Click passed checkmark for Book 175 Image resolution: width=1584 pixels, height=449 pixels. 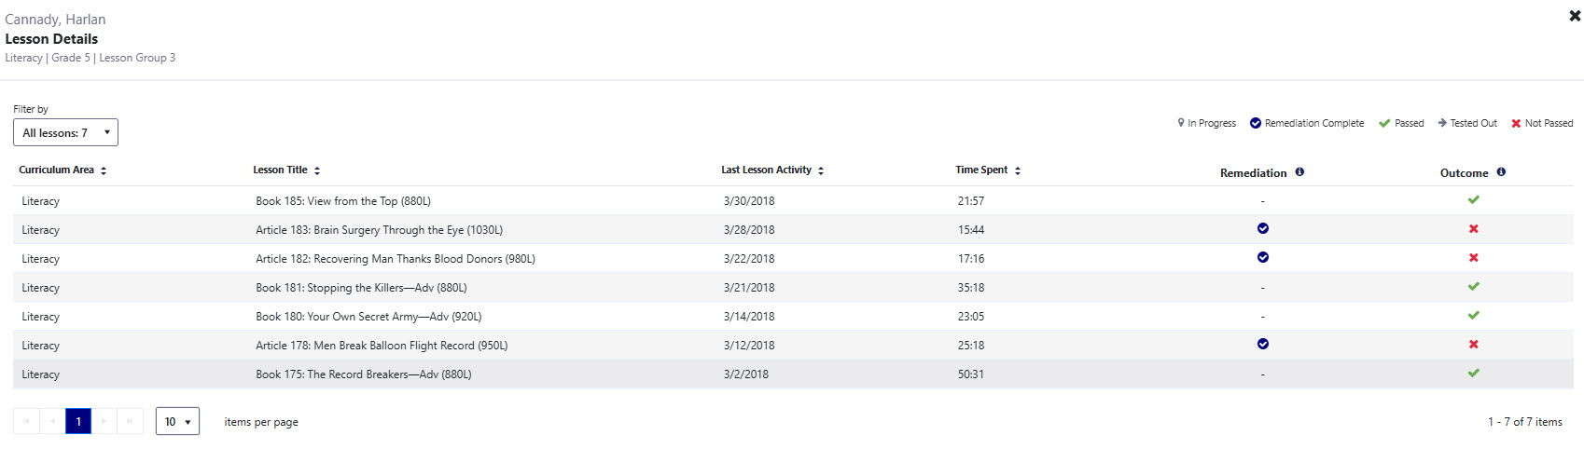(1474, 374)
